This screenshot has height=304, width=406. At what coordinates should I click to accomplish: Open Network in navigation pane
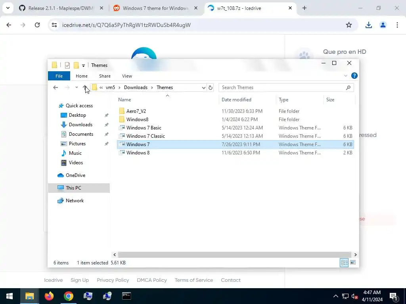(75, 201)
